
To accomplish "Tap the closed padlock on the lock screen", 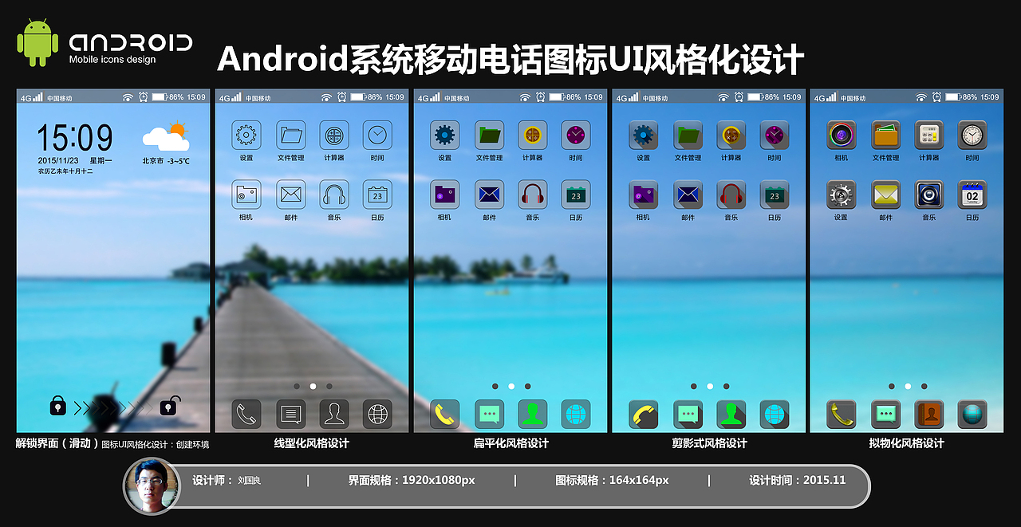I will [57, 406].
